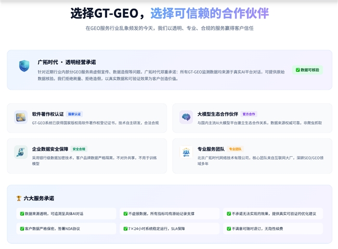This screenshot has height=249, width=338.
Task: Open the 大模型生态合作伙伴 card title
Action: click(x=217, y=114)
